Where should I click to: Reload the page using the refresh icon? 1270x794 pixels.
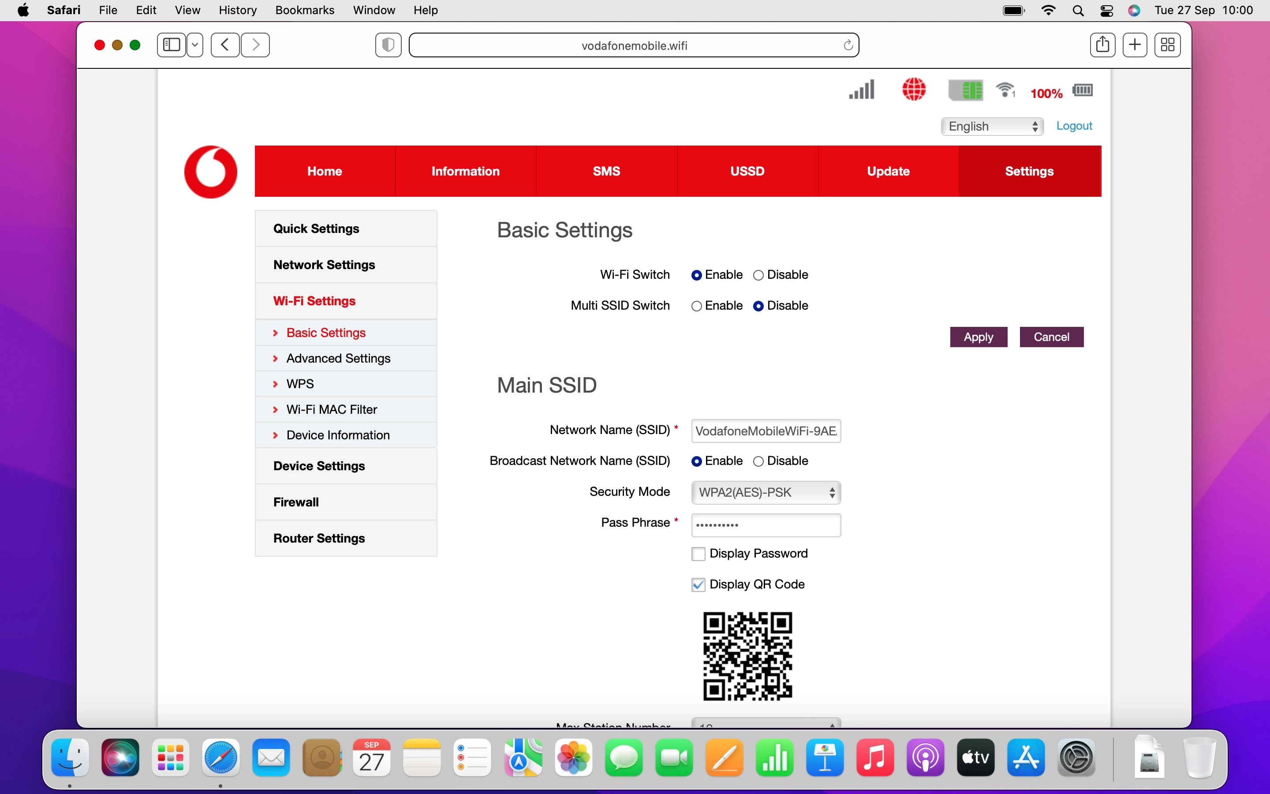[848, 46]
